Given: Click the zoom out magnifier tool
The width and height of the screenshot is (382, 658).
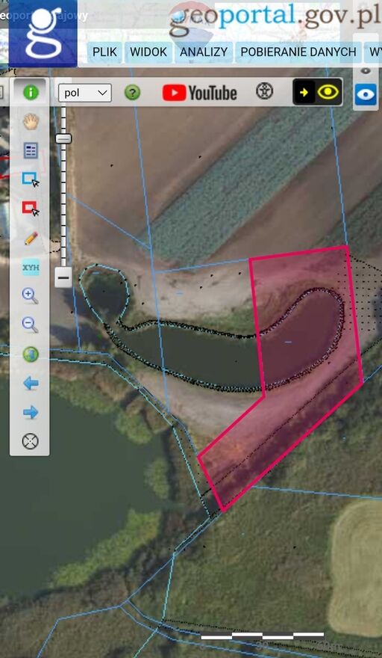Looking at the screenshot, I should click(x=30, y=325).
